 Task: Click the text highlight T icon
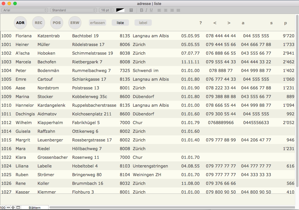[x=131, y=10]
